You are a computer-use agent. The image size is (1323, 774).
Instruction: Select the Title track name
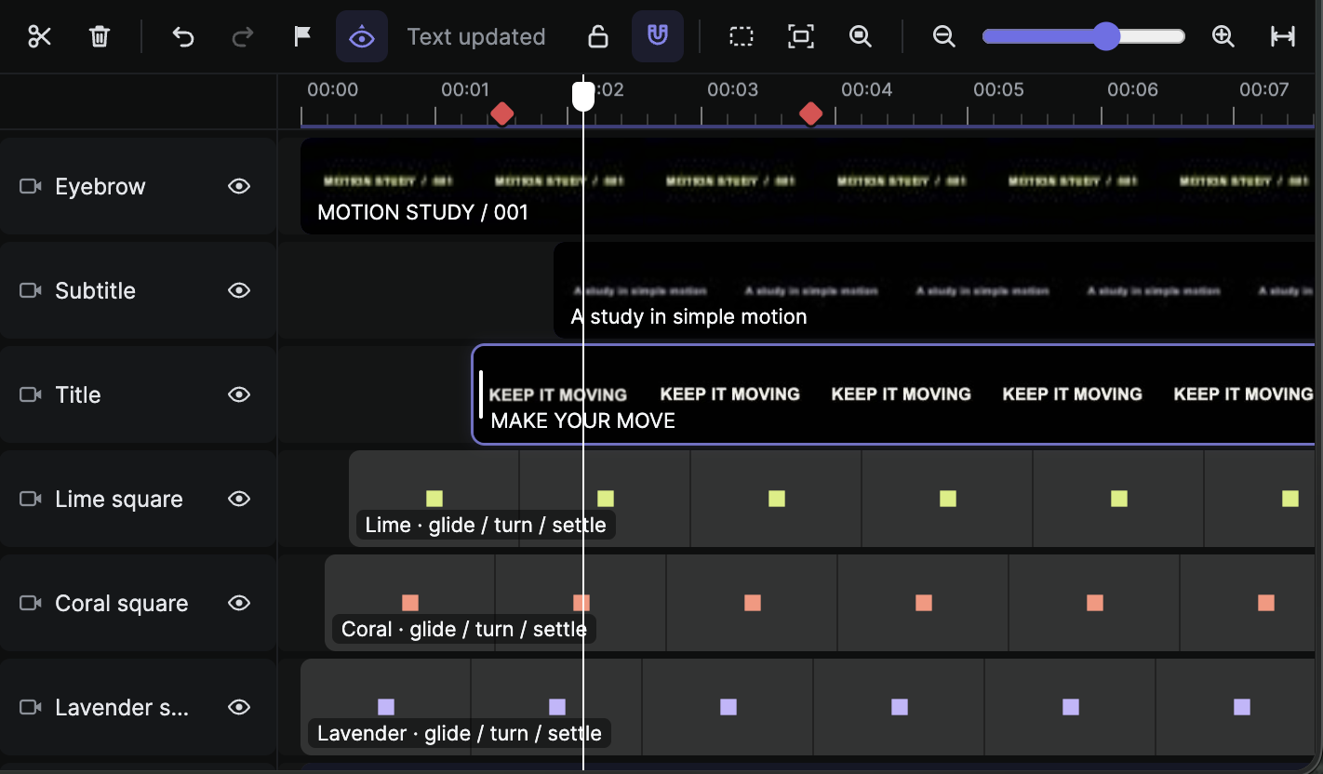tap(77, 394)
